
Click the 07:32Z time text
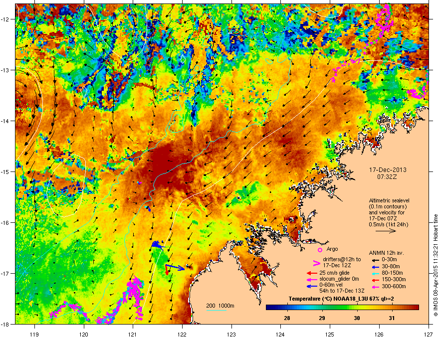click(x=387, y=177)
